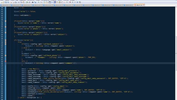Image resolution: width=177 pixels, height=100 pixels.
Task: Click the Stop Recording macro icon
Action: (72, 2)
